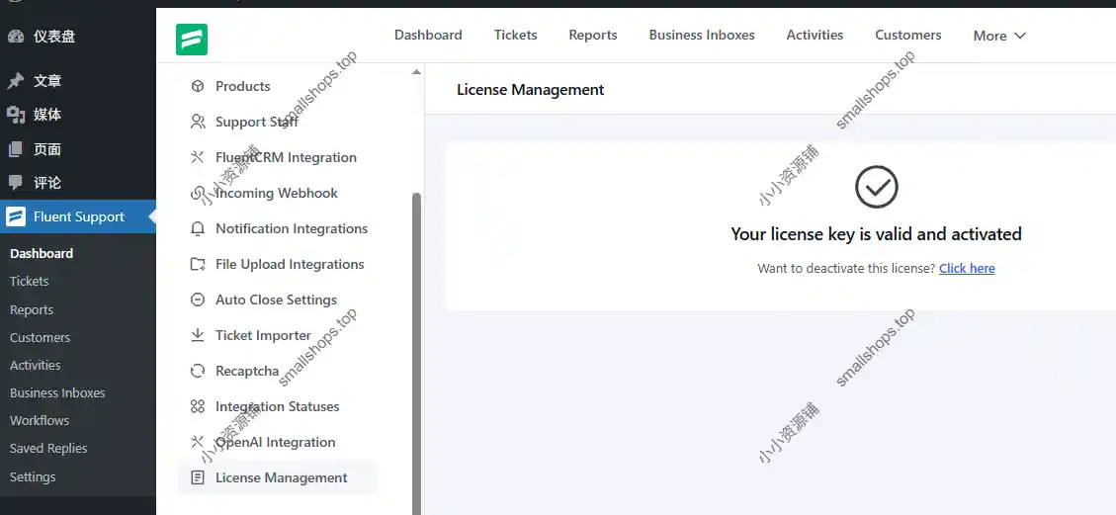The image size is (1116, 515).
Task: Open Auto Close Settings entry
Action: [x=278, y=300]
